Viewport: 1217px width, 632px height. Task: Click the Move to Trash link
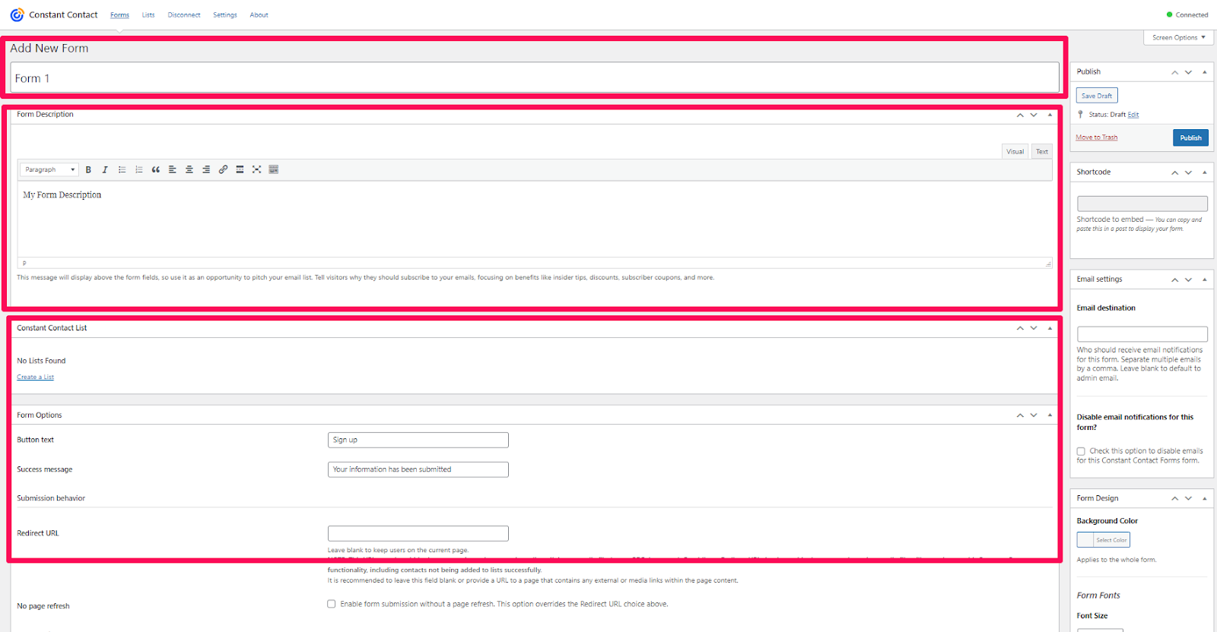[1097, 137]
